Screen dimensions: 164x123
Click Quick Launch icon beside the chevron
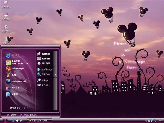tap(21, 121)
